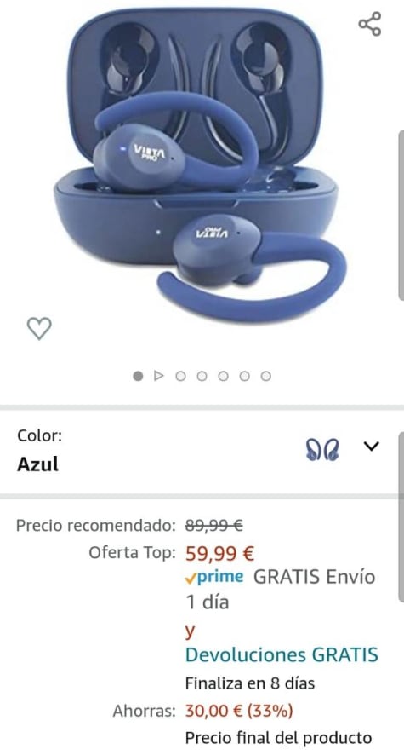Open the Devoluciones GRATIS link

[282, 654]
